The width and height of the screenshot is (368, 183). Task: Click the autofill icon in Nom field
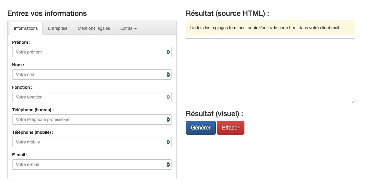coord(168,74)
